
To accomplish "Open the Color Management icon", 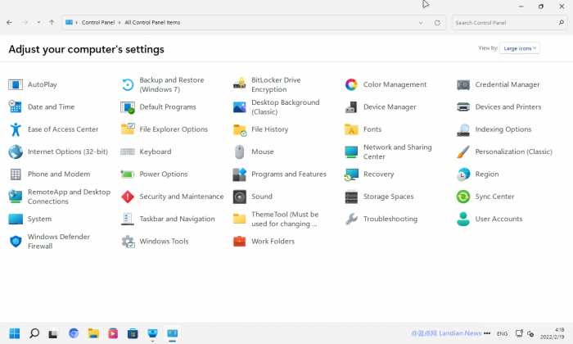I will (351, 84).
